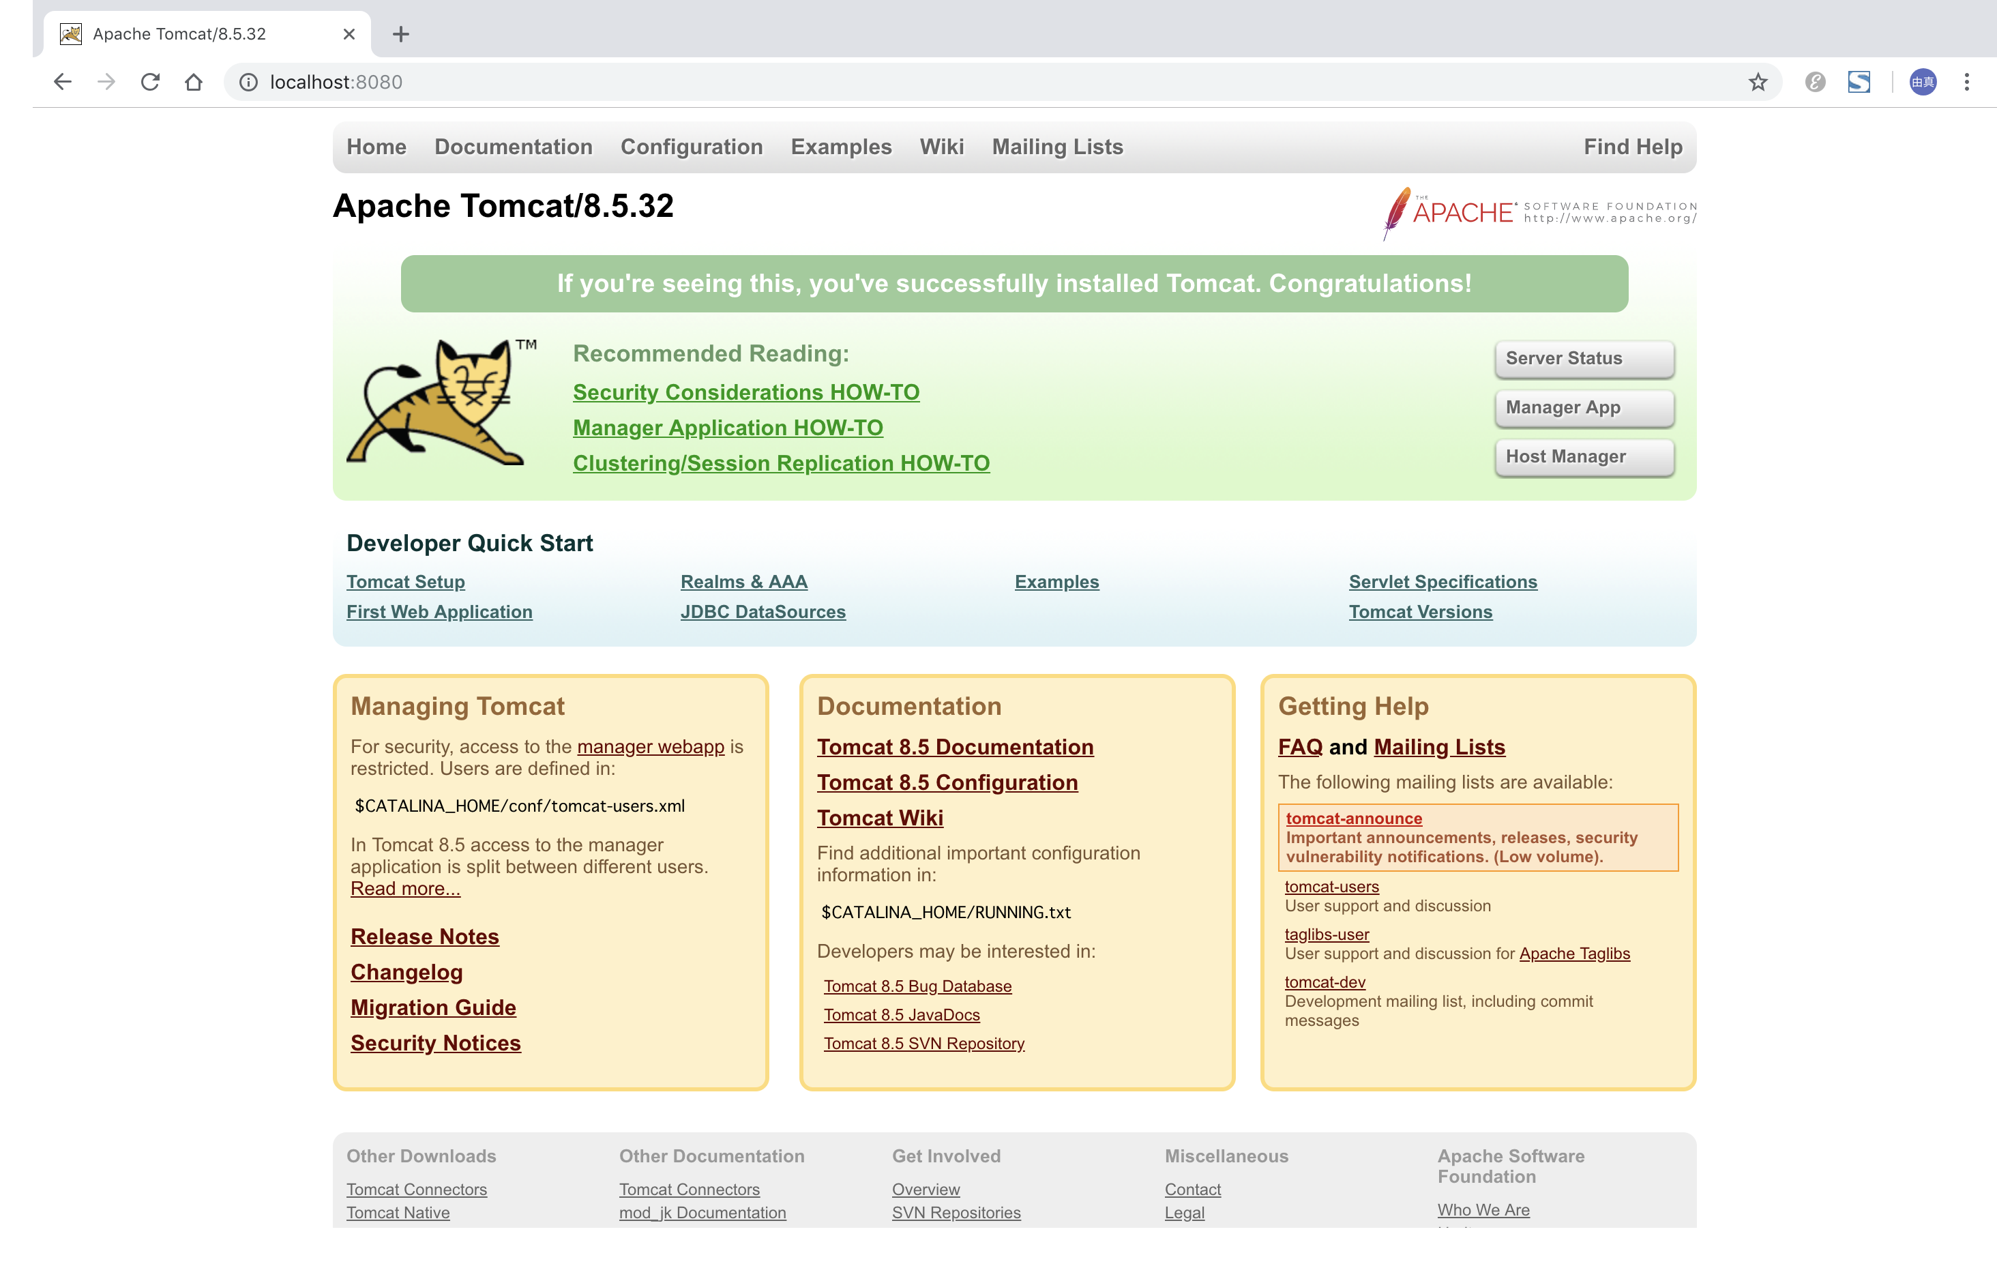The width and height of the screenshot is (1997, 1266).
Task: Click the Manager App button
Action: (x=1584, y=407)
